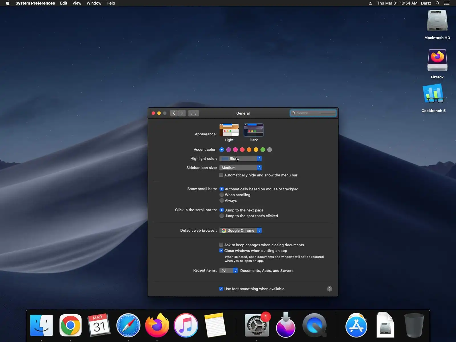Open the Firefox disk image on desktop
Screen dimensions: 456x342
(437, 60)
